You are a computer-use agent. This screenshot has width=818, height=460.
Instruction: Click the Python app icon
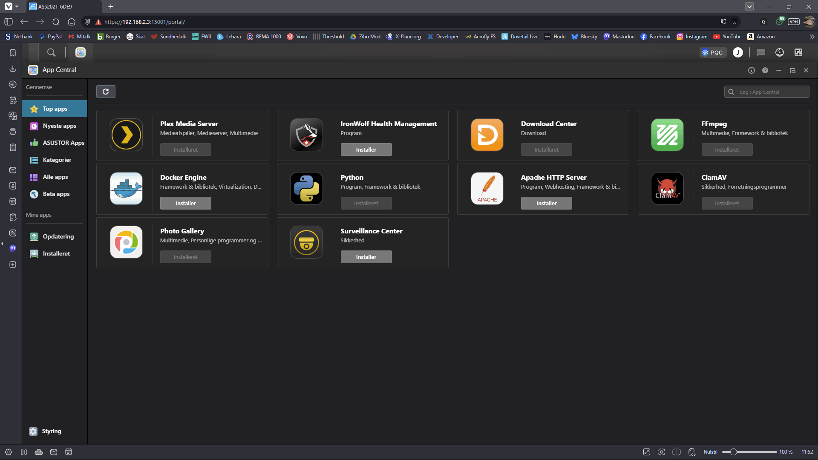[306, 189]
